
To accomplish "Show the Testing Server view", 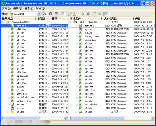I will click(x=70, y=14).
